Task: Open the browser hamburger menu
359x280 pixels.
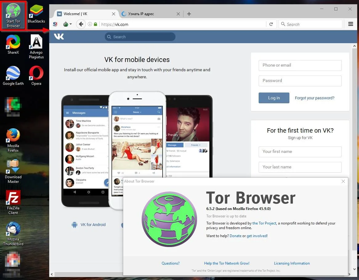Action: 350,24
